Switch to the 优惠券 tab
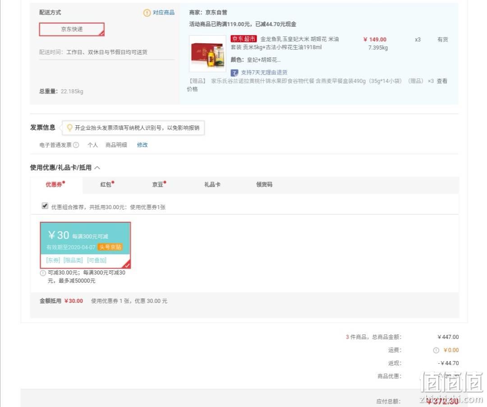This screenshot has width=487, height=407. pyautogui.click(x=55, y=184)
